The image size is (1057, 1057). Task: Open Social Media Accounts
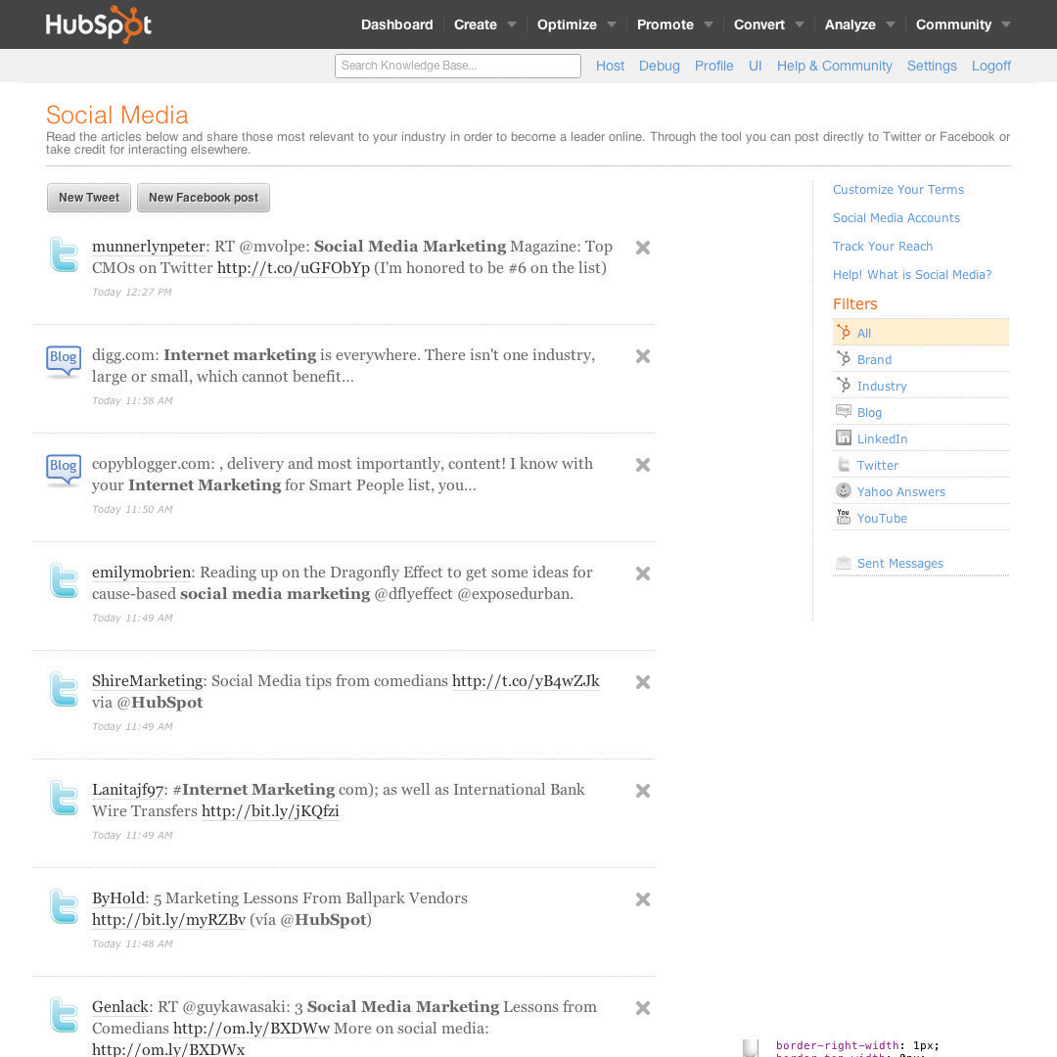coord(896,217)
